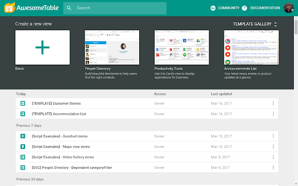Image resolution: width=298 pixels, height=186 pixels.
Task: Click the AwesomeTable logo icon
Action: [x=10, y=7]
